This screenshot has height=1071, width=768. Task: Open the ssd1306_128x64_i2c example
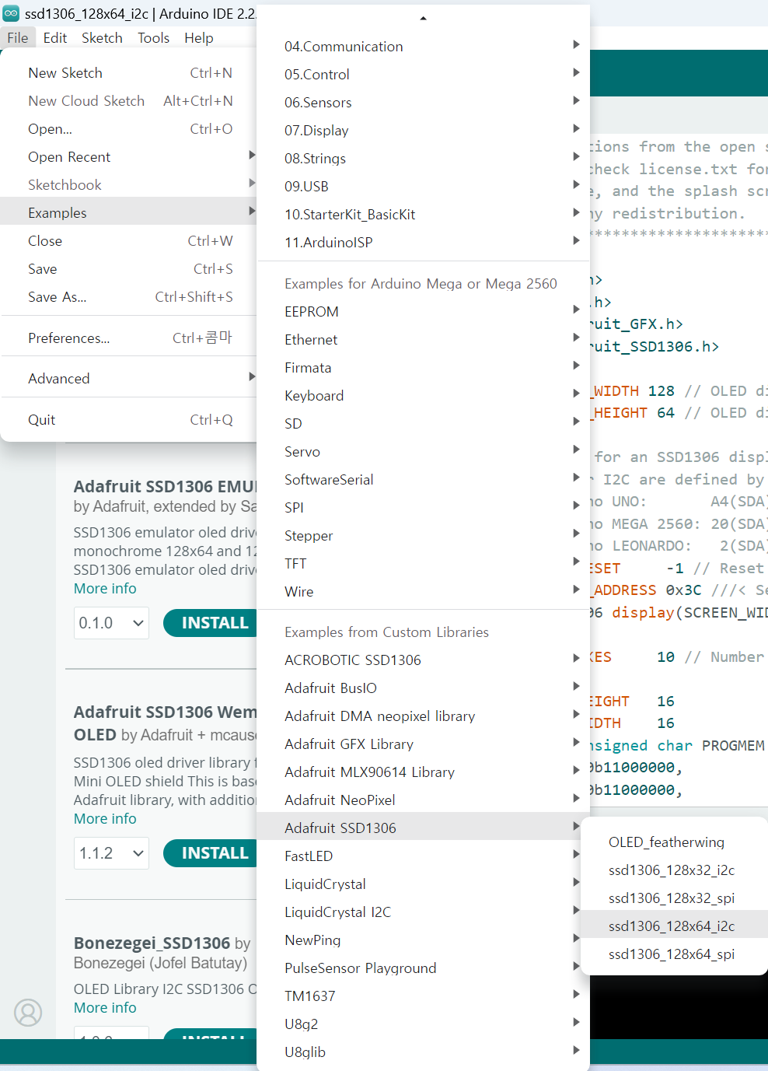[672, 926]
